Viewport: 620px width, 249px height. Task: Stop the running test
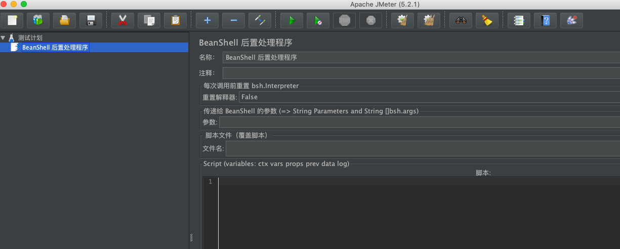tap(345, 20)
